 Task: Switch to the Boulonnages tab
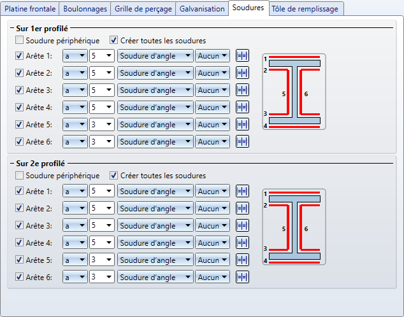(x=86, y=9)
